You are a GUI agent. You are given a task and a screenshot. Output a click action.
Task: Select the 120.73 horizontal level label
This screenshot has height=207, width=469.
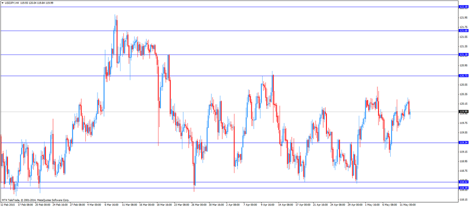463,76
